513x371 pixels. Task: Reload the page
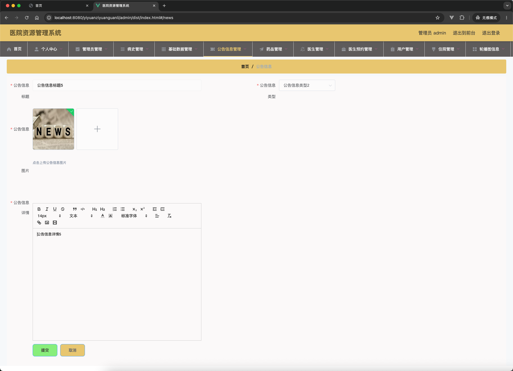27,18
